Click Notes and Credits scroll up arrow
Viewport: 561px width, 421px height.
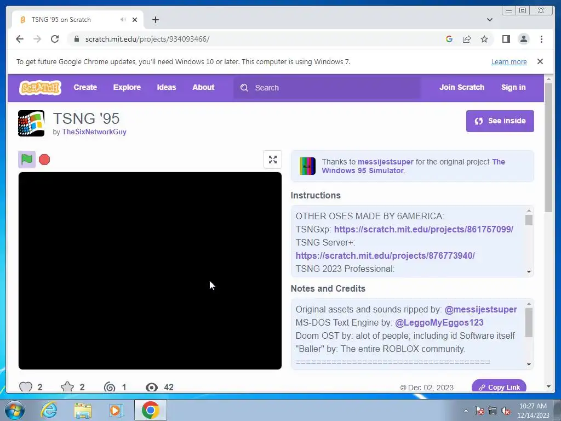(x=529, y=304)
